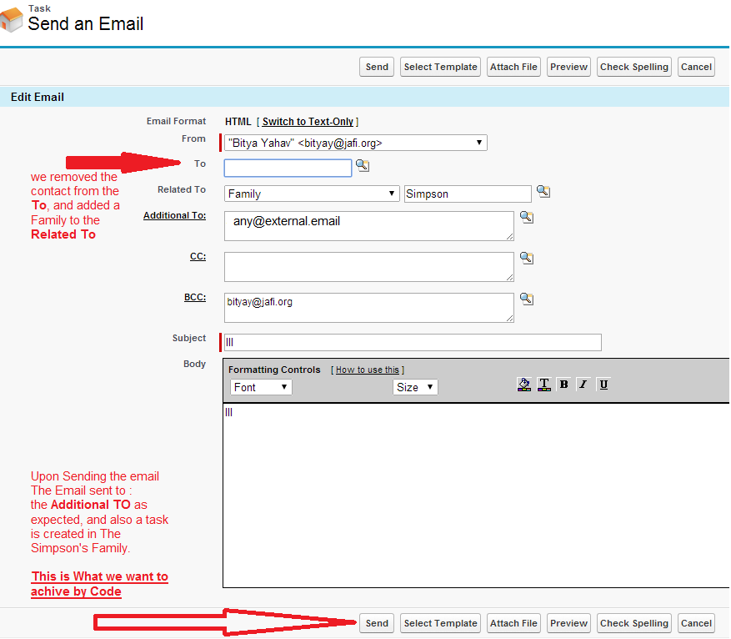Click the Simpson related record field
Screen dimensions: 731x639
coord(468,194)
